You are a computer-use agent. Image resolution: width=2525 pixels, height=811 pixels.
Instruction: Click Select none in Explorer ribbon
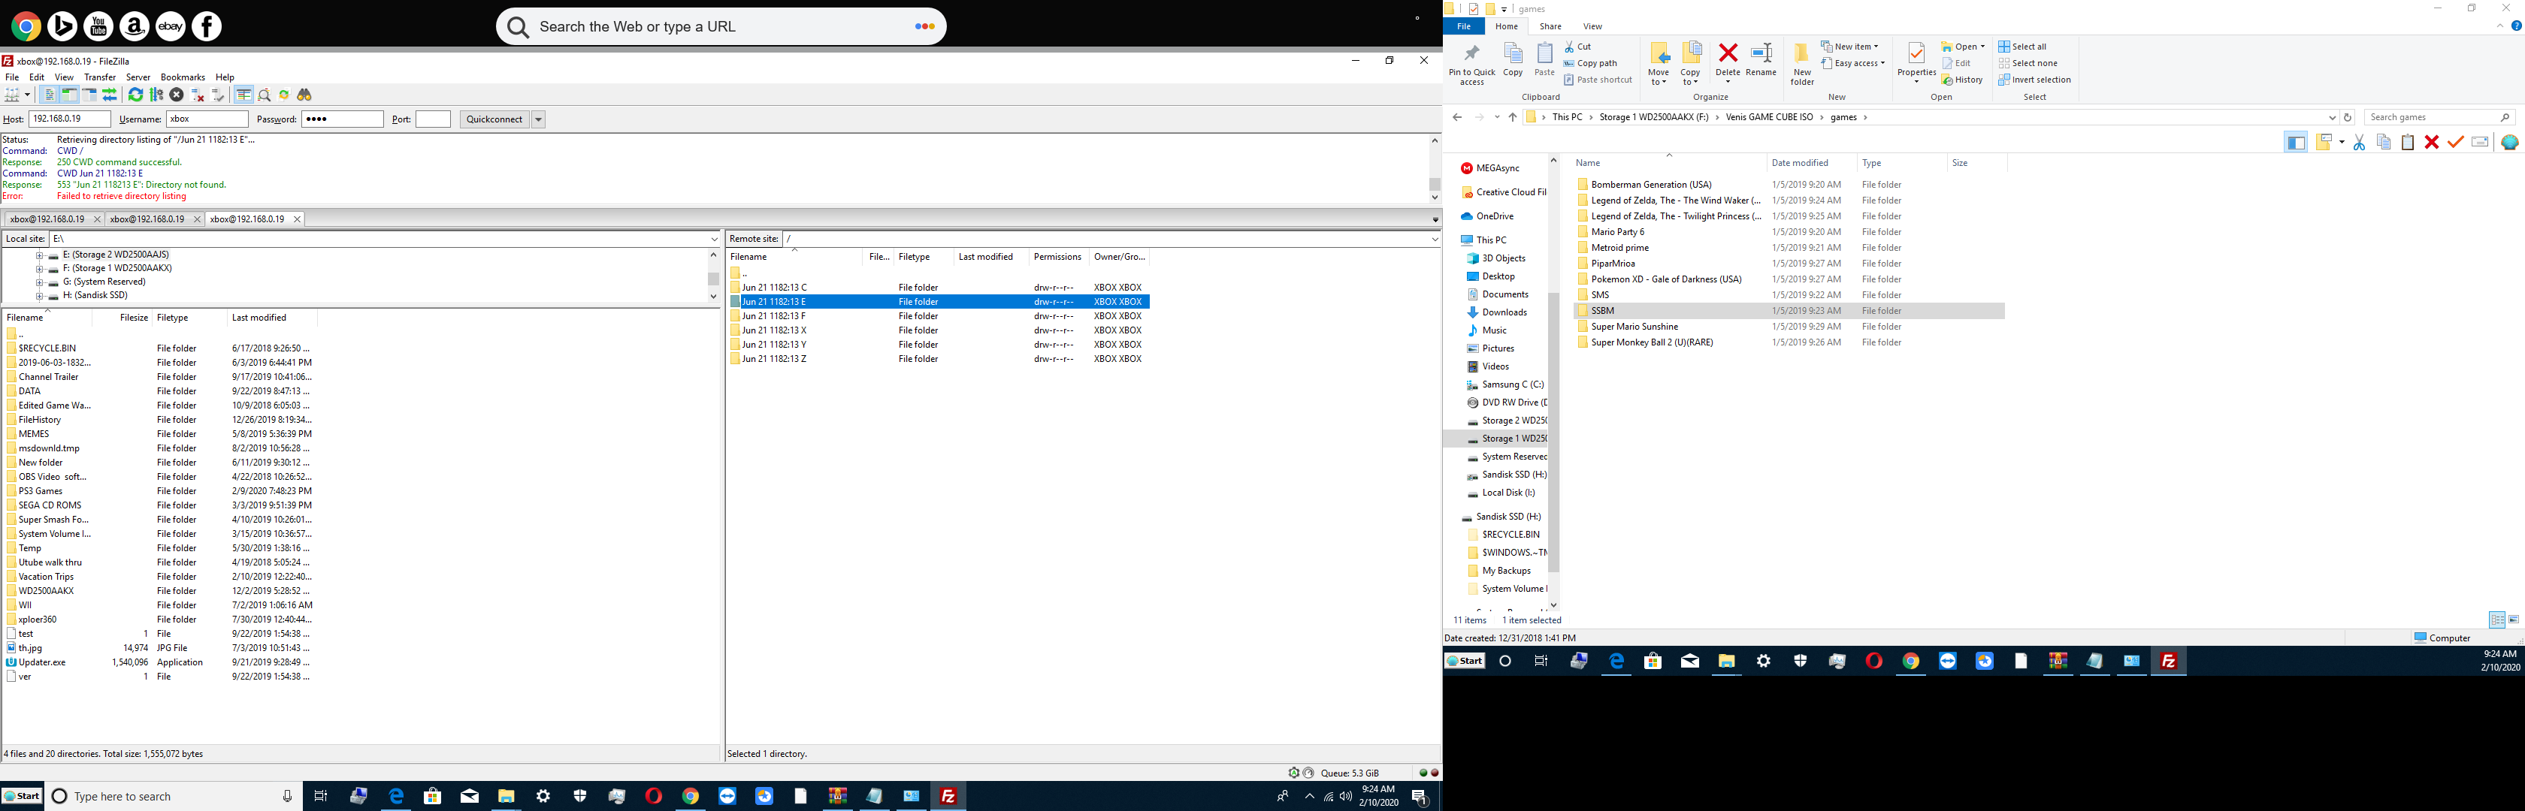coord(2027,62)
